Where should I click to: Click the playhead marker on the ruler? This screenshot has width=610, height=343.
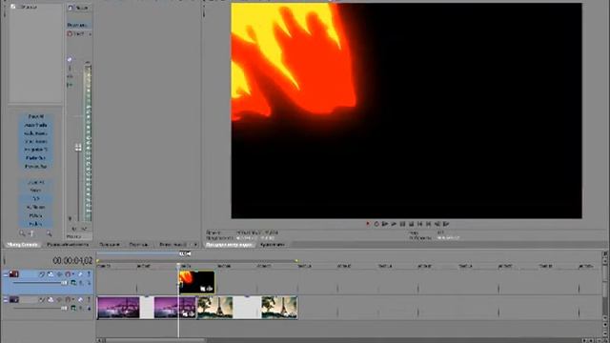(x=178, y=265)
